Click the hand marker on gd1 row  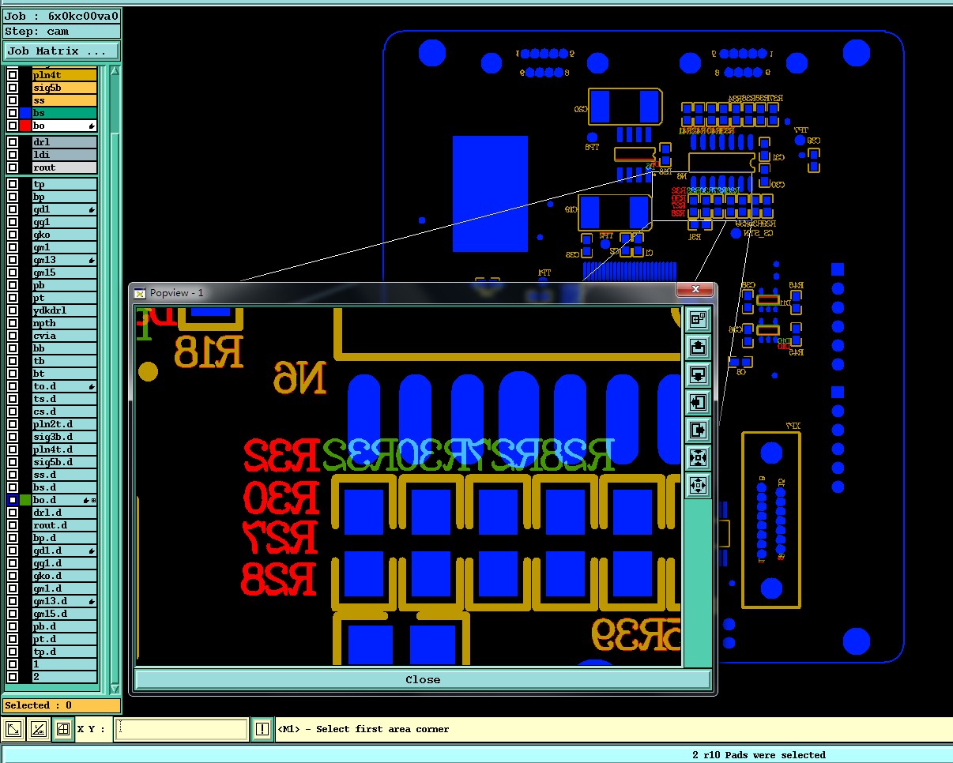92,209
